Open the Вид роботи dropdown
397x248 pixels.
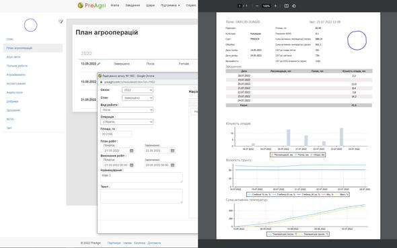[127, 110]
